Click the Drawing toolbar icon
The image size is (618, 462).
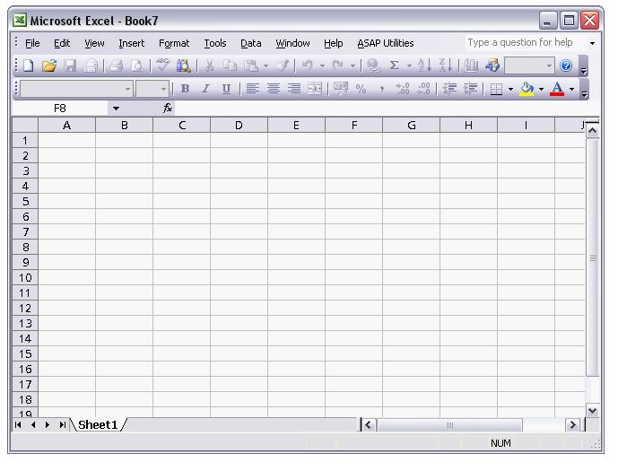492,65
